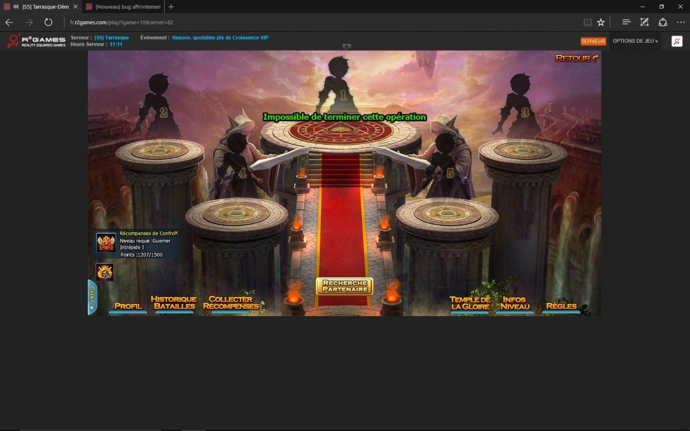Click the orange Serveur button
The image size is (690, 431).
[x=593, y=42]
